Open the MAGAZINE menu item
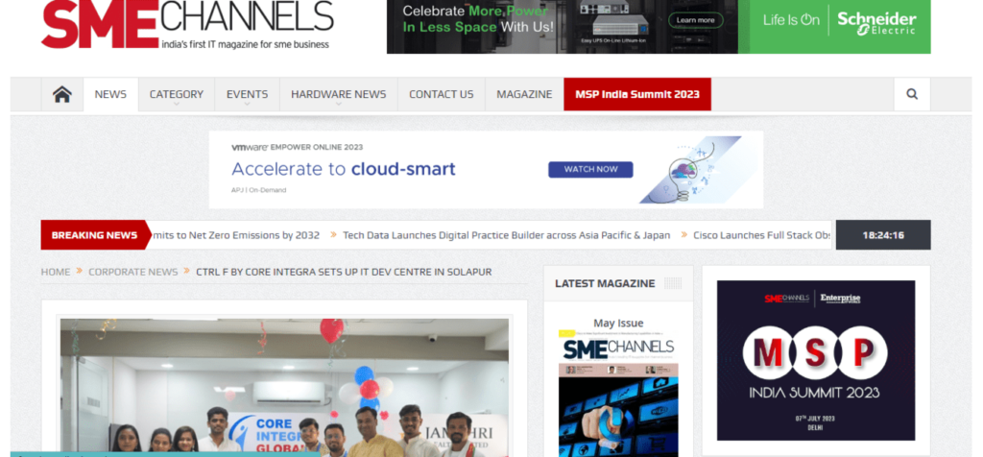The width and height of the screenshot is (983, 457). [x=524, y=95]
